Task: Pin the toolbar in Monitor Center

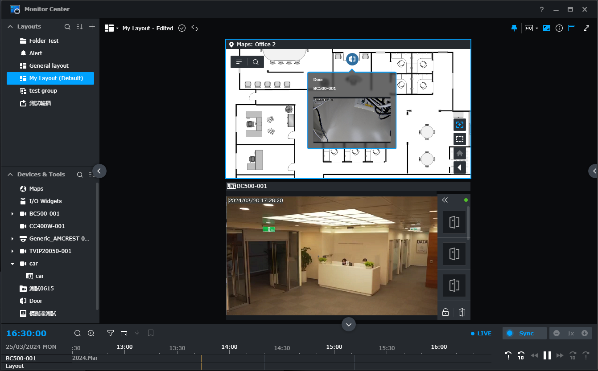Action: (x=514, y=28)
